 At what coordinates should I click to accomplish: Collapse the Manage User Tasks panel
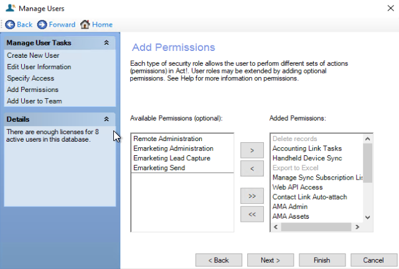(106, 43)
